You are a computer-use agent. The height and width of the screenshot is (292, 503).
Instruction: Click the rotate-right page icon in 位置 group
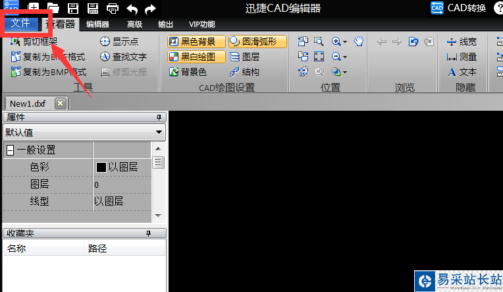point(303,57)
